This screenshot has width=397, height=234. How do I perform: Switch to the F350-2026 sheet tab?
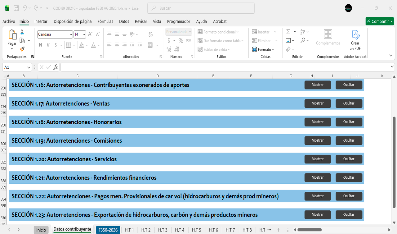pyautogui.click(x=108, y=230)
